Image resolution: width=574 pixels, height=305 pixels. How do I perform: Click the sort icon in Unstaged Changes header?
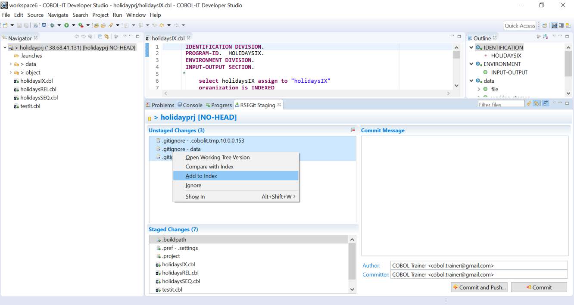(x=353, y=130)
